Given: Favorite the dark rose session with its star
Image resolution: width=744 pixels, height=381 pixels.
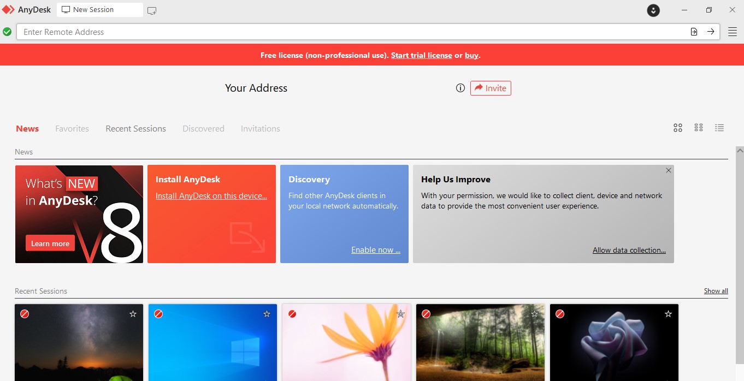Looking at the screenshot, I should coord(668,314).
